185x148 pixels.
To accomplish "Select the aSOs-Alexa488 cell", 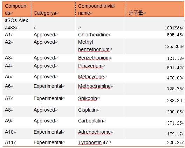I will point(16,24).
